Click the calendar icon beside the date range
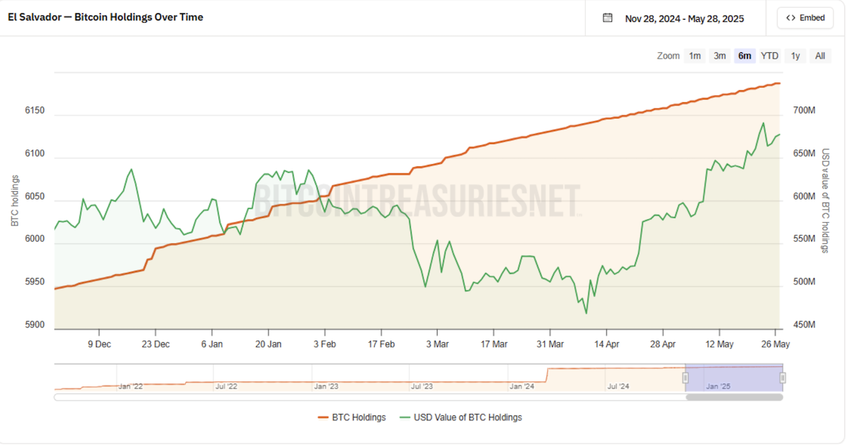Image resolution: width=847 pixels, height=445 pixels. (x=607, y=18)
